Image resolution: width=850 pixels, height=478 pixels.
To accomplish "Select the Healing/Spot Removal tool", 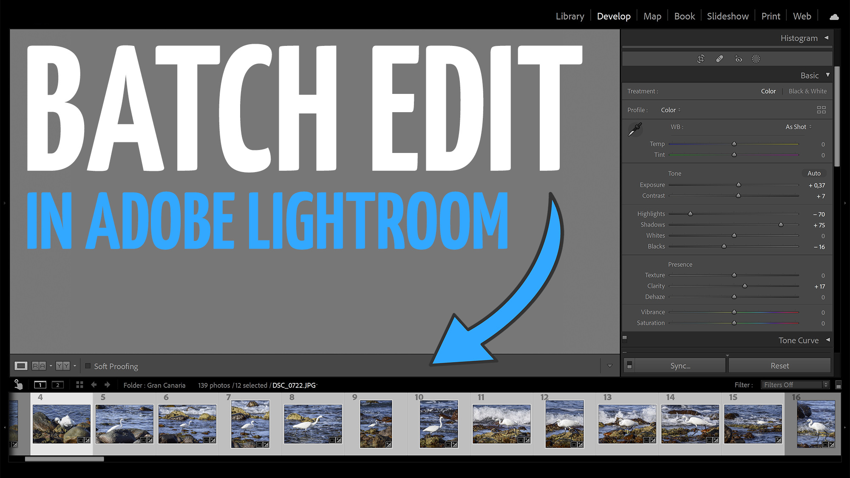I will tap(719, 59).
